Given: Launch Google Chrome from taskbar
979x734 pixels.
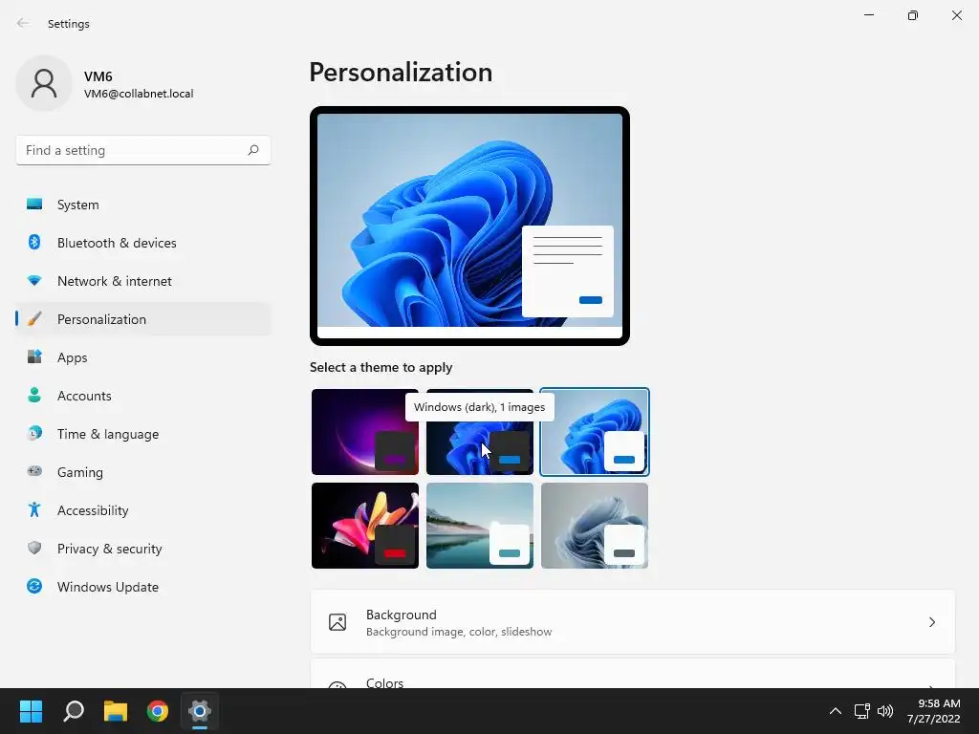Looking at the screenshot, I should 158,711.
